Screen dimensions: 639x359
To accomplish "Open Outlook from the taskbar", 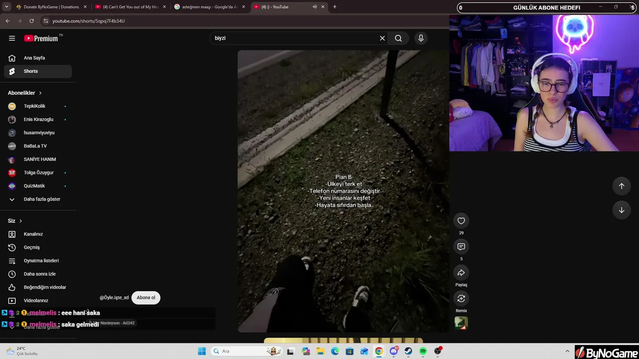I will tap(364, 351).
